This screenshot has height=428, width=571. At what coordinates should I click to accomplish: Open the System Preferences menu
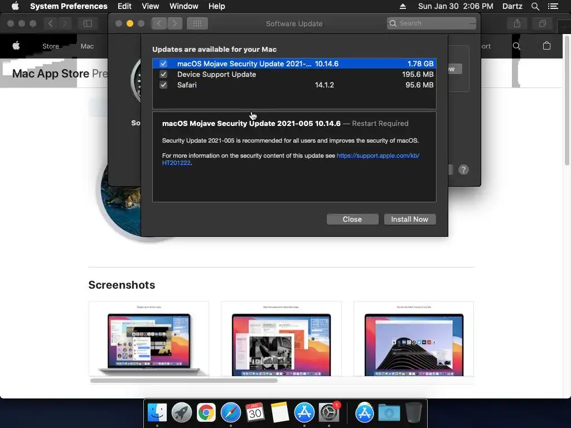[69, 6]
